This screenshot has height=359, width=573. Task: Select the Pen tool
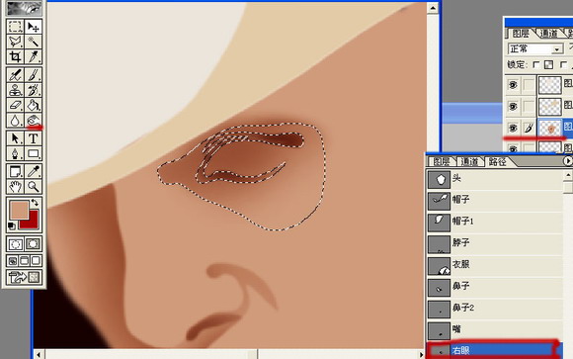15,153
